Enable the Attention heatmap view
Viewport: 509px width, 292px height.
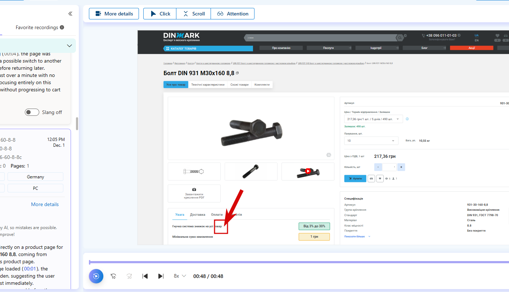coord(233,14)
